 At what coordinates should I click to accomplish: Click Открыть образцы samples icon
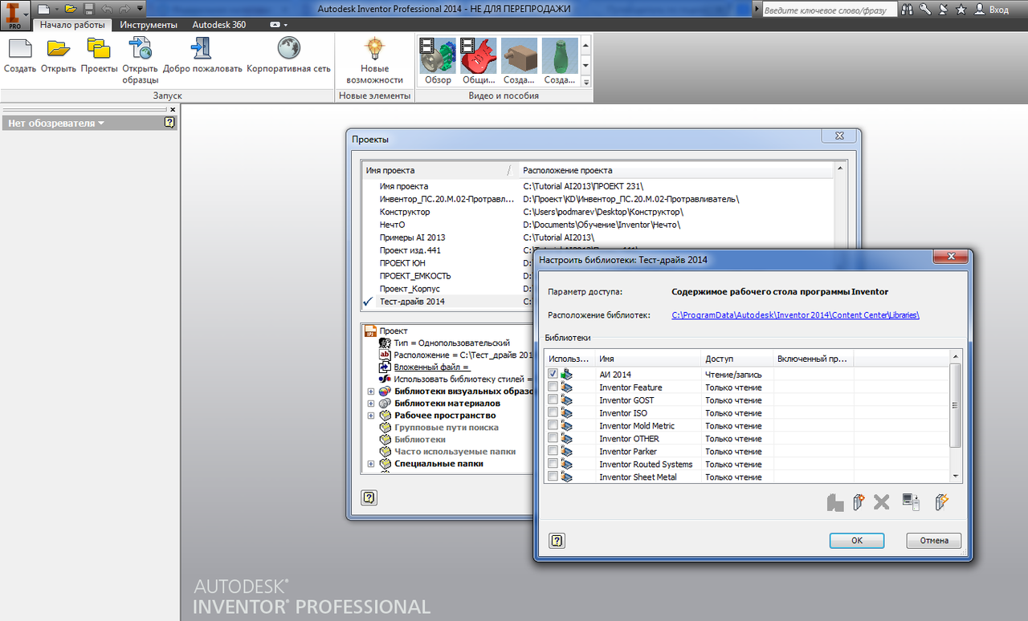[x=140, y=48]
